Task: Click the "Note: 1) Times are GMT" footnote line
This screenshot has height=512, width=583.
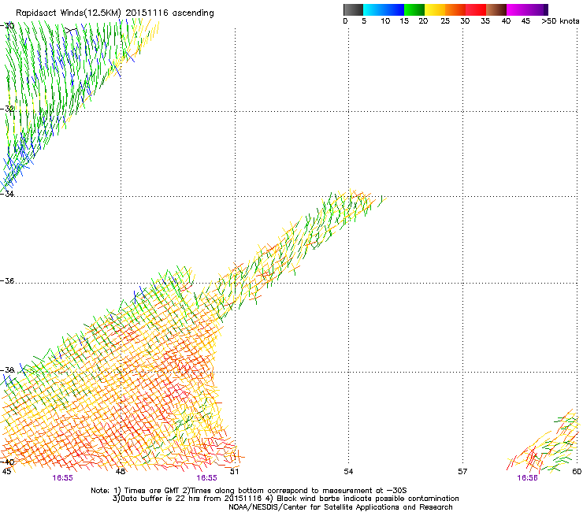Action: [x=249, y=491]
